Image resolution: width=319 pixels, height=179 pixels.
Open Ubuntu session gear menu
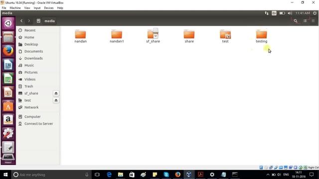315,13
